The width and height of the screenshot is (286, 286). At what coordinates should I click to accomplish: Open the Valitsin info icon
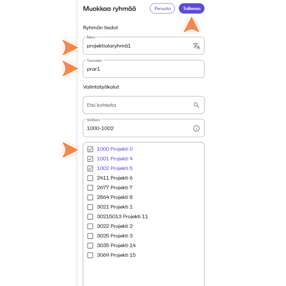tap(196, 128)
